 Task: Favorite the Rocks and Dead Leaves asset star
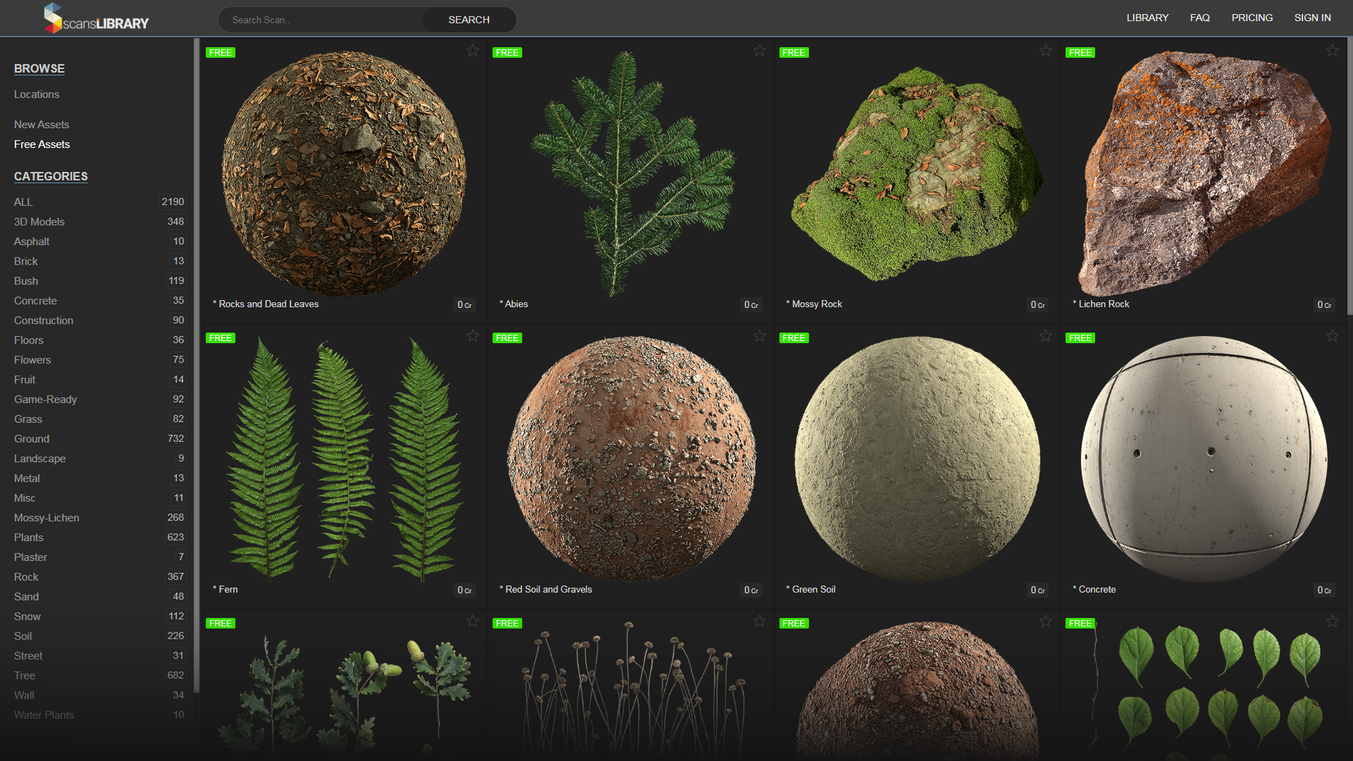coord(473,51)
